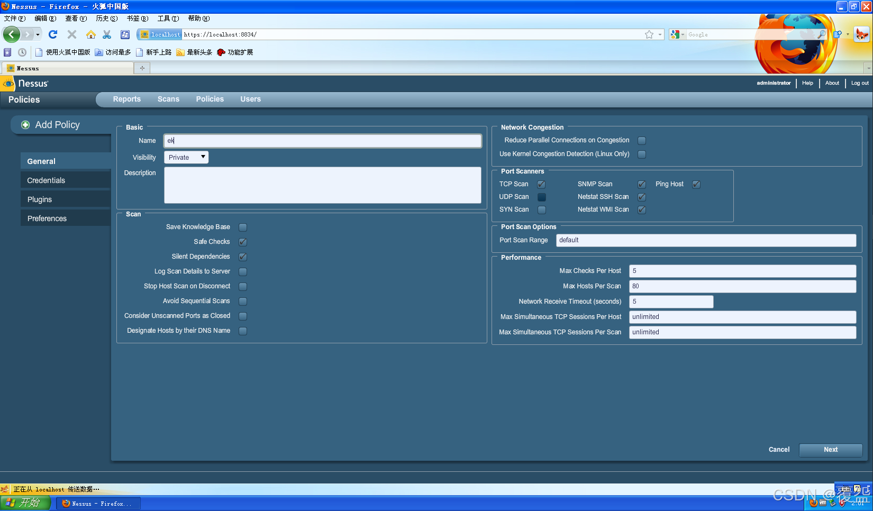Screen dimensions: 873x511
Task: Toggle Silent Dependencies checkbox
Action: click(x=243, y=257)
